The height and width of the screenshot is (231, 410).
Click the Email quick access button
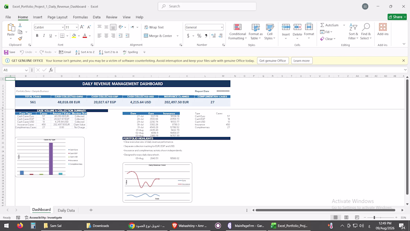(x=65, y=52)
